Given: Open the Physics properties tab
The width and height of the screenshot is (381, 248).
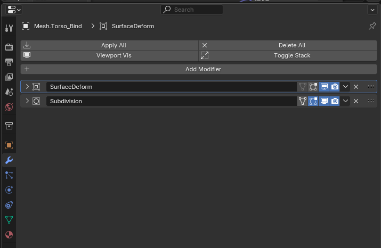Looking at the screenshot, I should [x=9, y=190].
